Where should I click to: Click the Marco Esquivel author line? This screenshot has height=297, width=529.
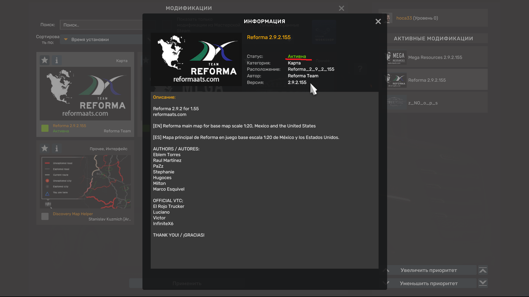point(169,189)
